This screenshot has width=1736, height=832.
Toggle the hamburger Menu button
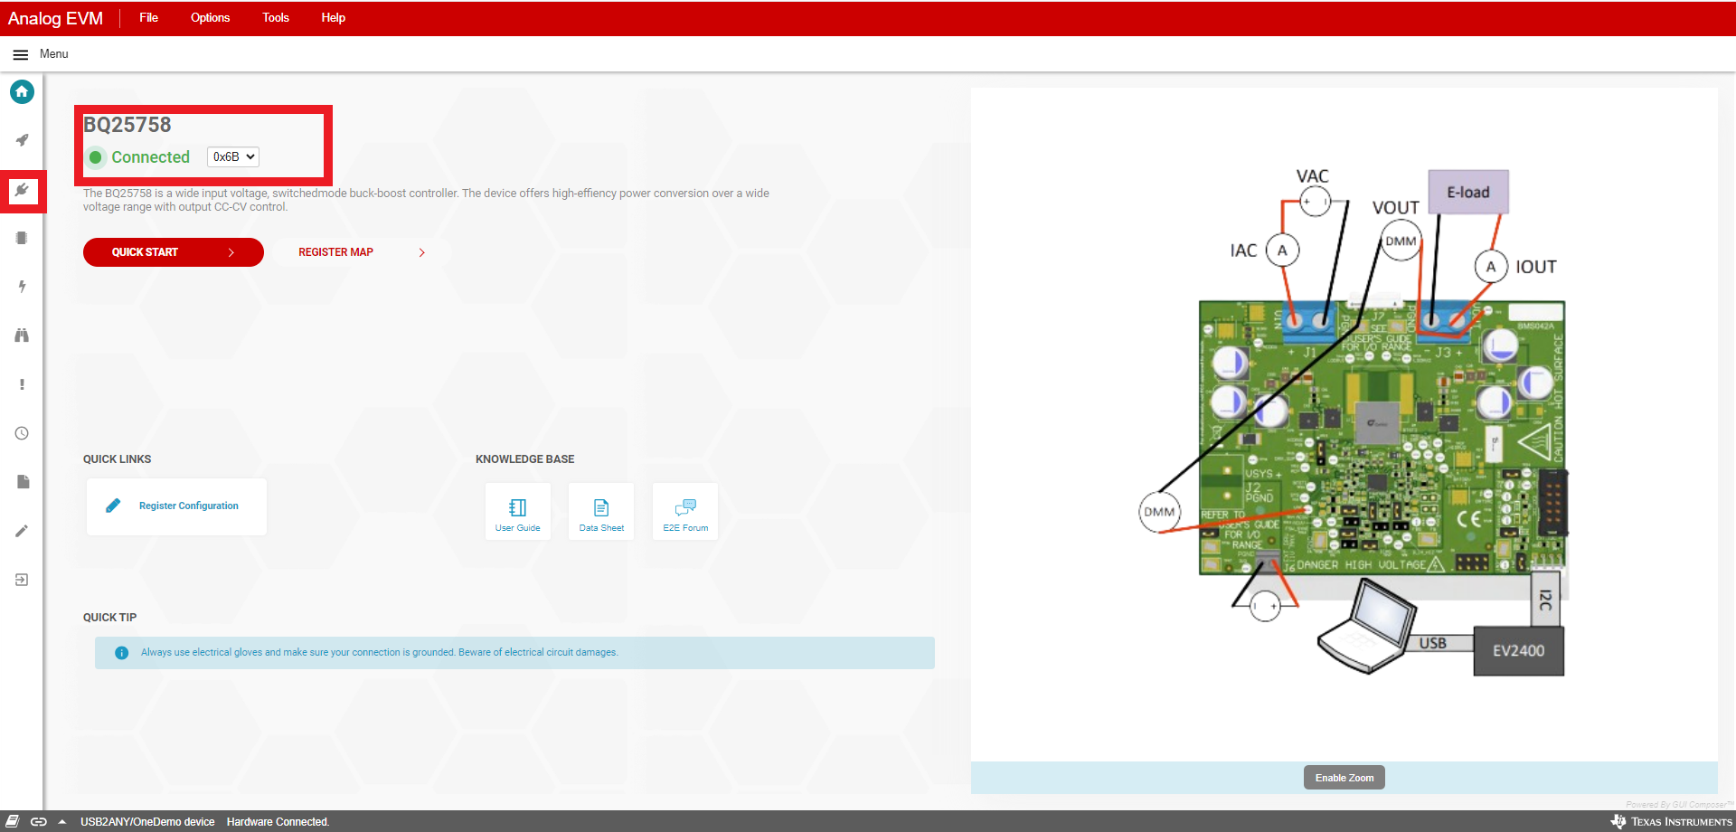coord(21,54)
